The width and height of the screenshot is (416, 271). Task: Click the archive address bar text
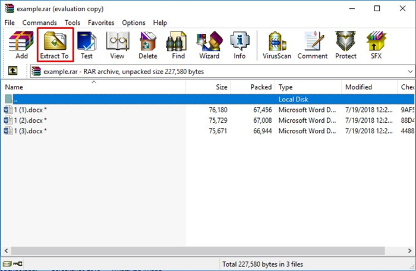pyautogui.click(x=124, y=72)
